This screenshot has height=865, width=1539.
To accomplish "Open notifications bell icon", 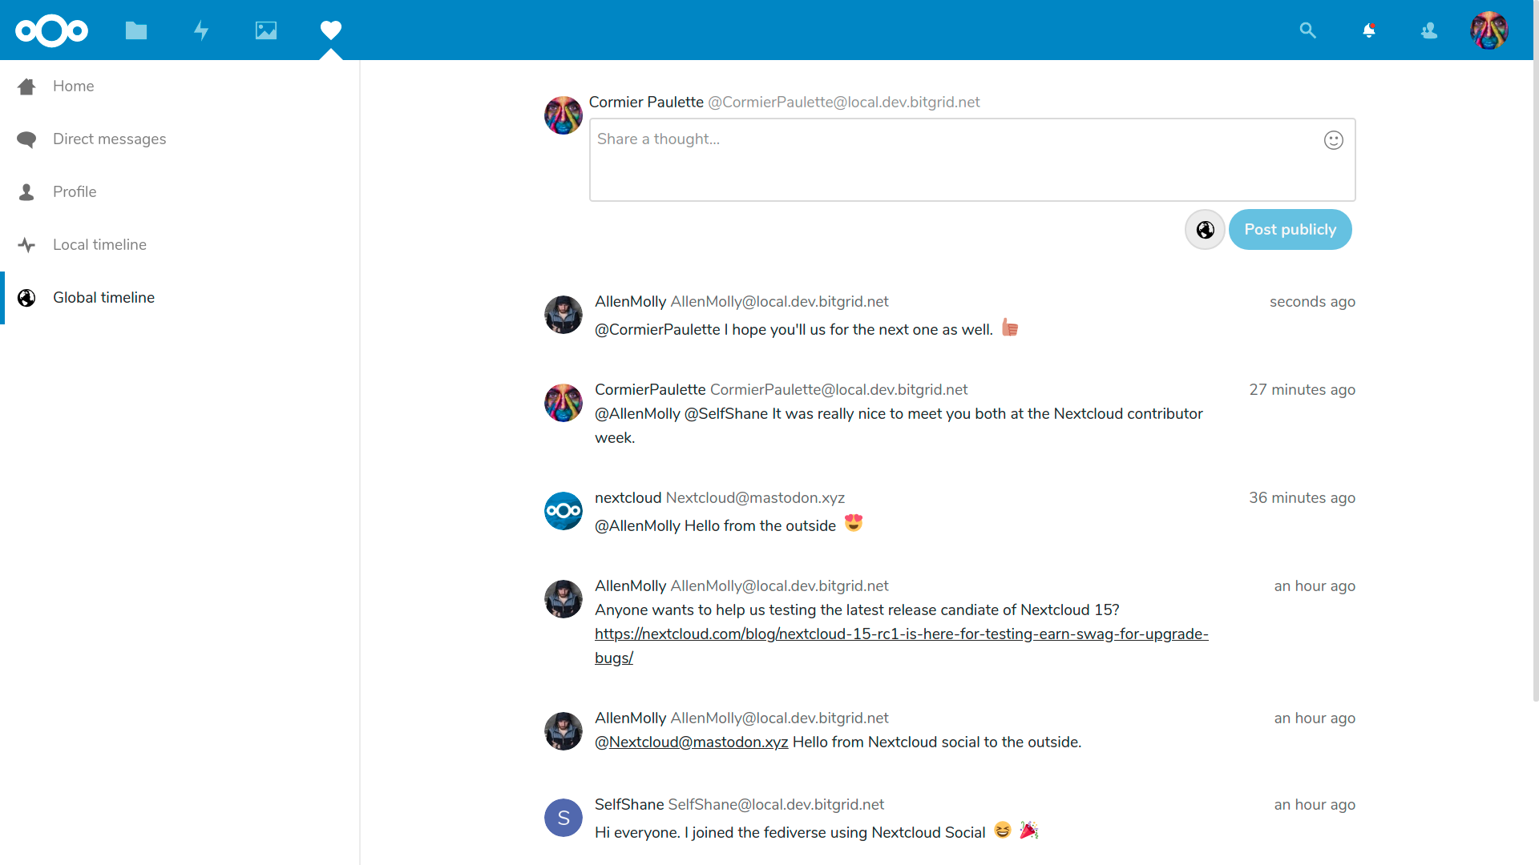I will 1369,30.
